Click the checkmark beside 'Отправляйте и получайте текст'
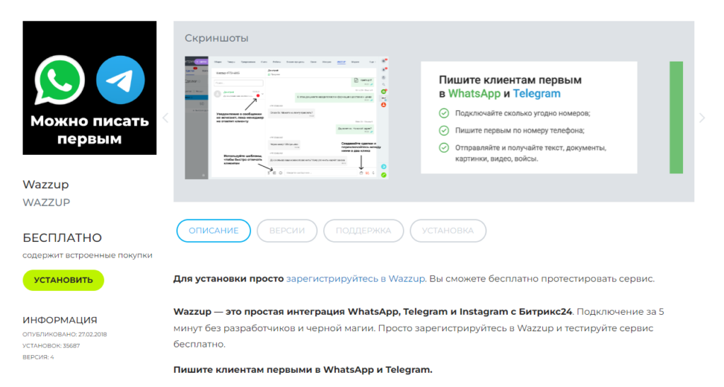The width and height of the screenshot is (724, 387). point(443,148)
